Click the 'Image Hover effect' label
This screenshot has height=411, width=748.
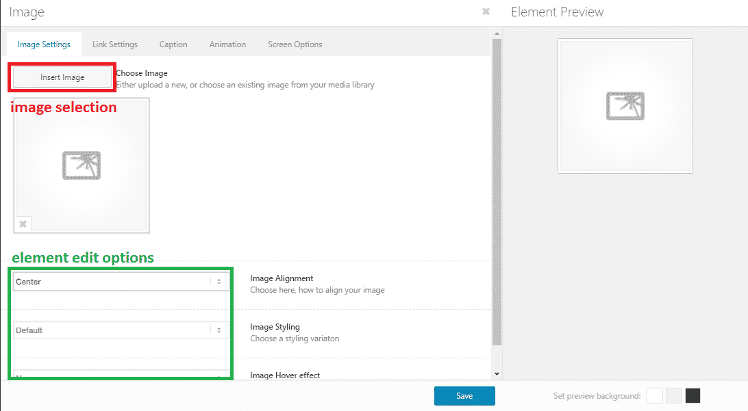(x=285, y=375)
